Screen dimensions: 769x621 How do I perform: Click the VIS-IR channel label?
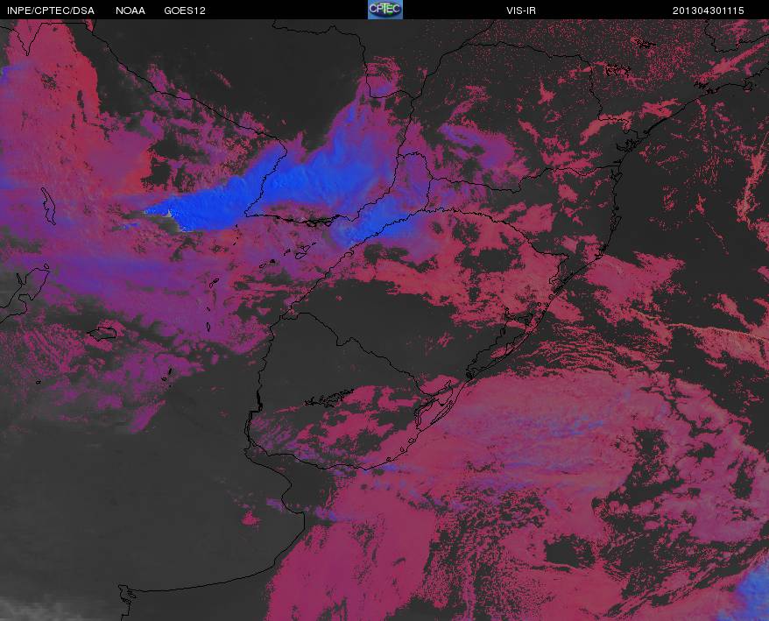[x=521, y=11]
